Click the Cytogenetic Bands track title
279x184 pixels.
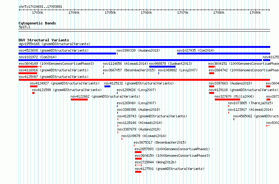click(37, 23)
